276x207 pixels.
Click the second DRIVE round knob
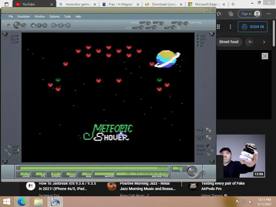pyautogui.click(x=162, y=23)
